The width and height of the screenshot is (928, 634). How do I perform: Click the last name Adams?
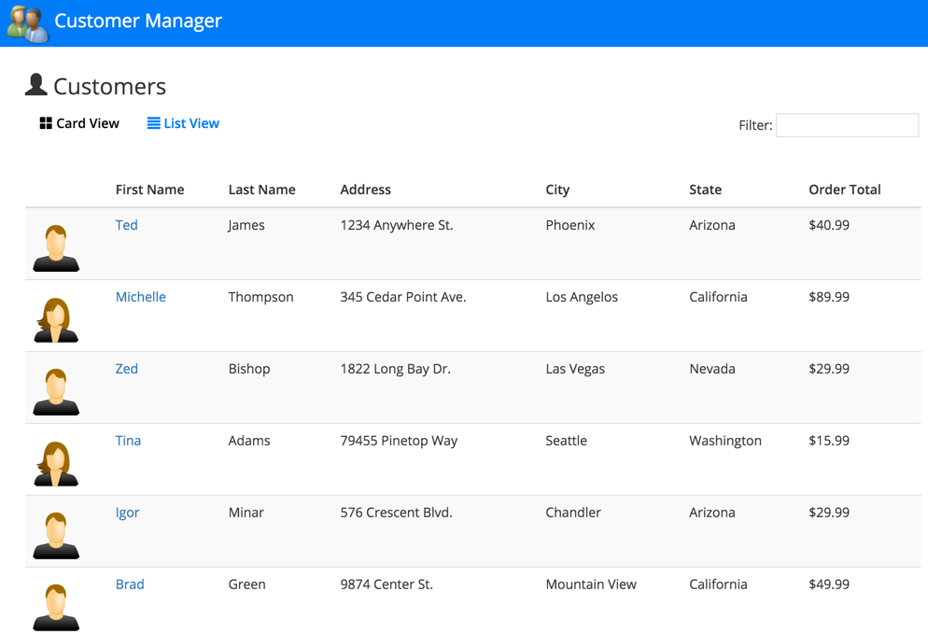pyautogui.click(x=249, y=441)
